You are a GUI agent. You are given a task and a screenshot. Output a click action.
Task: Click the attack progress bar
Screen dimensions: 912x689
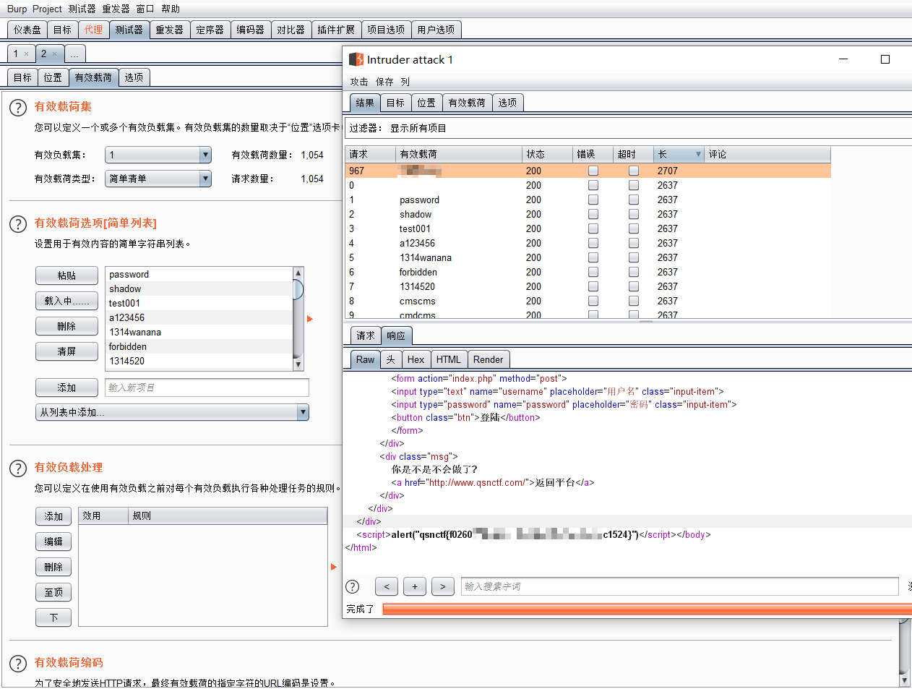(x=647, y=609)
